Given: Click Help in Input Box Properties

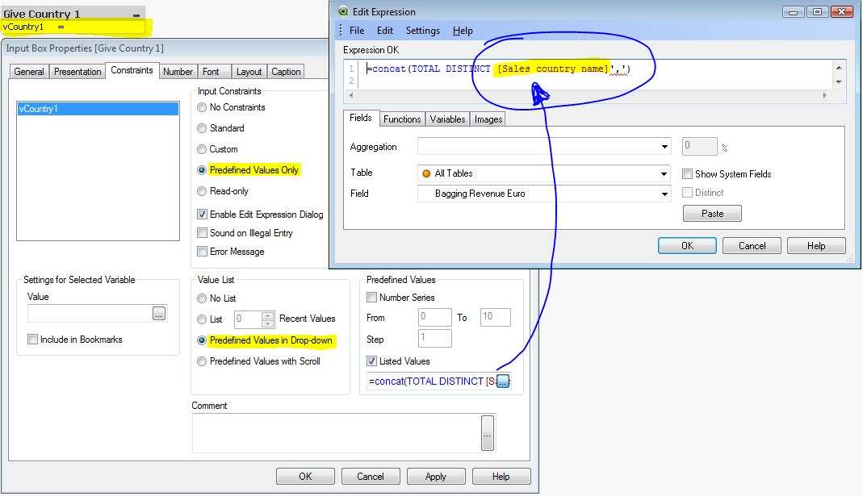Looking at the screenshot, I should (501, 476).
